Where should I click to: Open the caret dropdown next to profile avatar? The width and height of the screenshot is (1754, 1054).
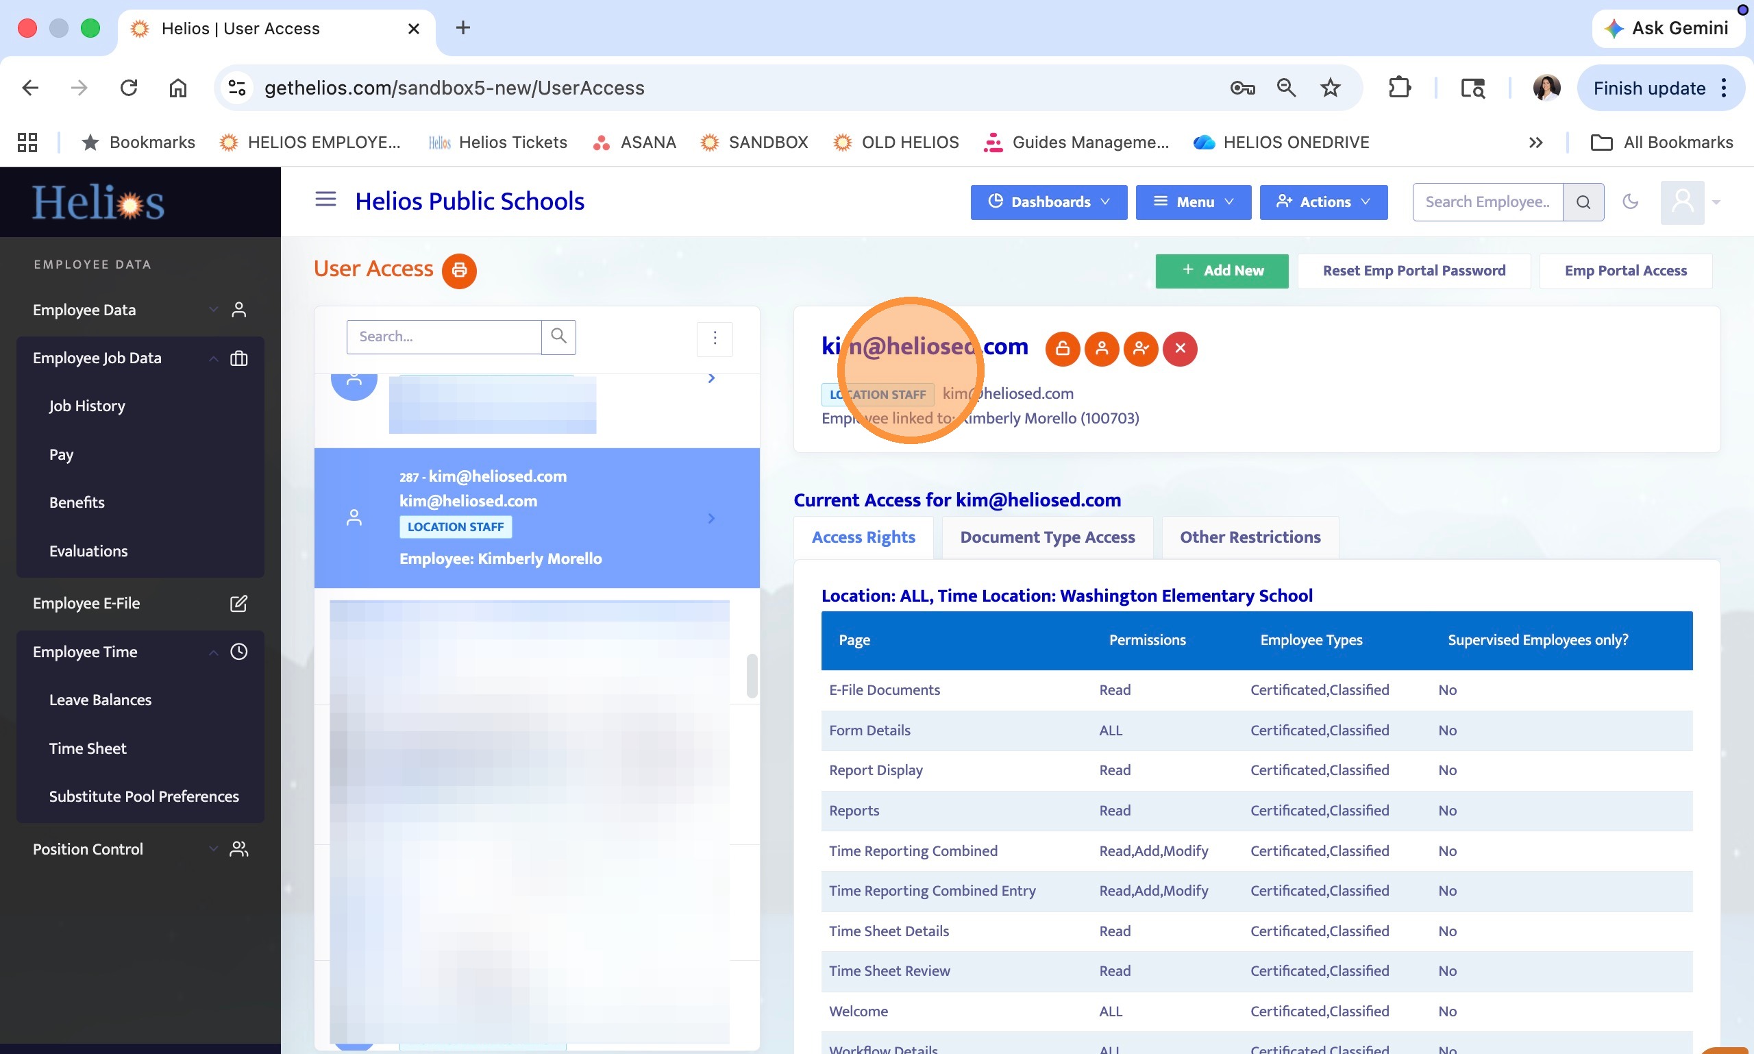coord(1716,202)
